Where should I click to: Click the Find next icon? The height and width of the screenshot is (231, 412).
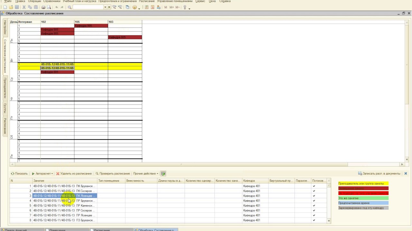pyautogui.click(x=114, y=7)
